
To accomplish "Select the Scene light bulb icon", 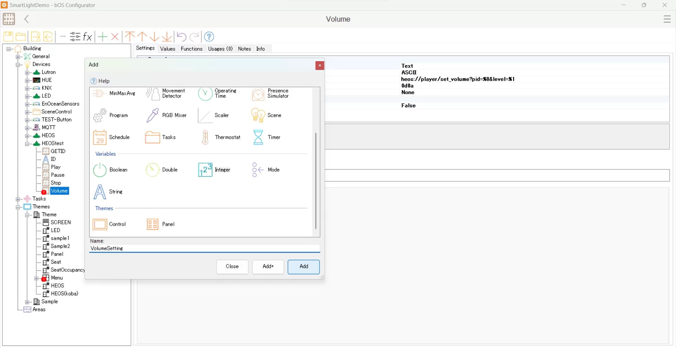I will [x=258, y=115].
